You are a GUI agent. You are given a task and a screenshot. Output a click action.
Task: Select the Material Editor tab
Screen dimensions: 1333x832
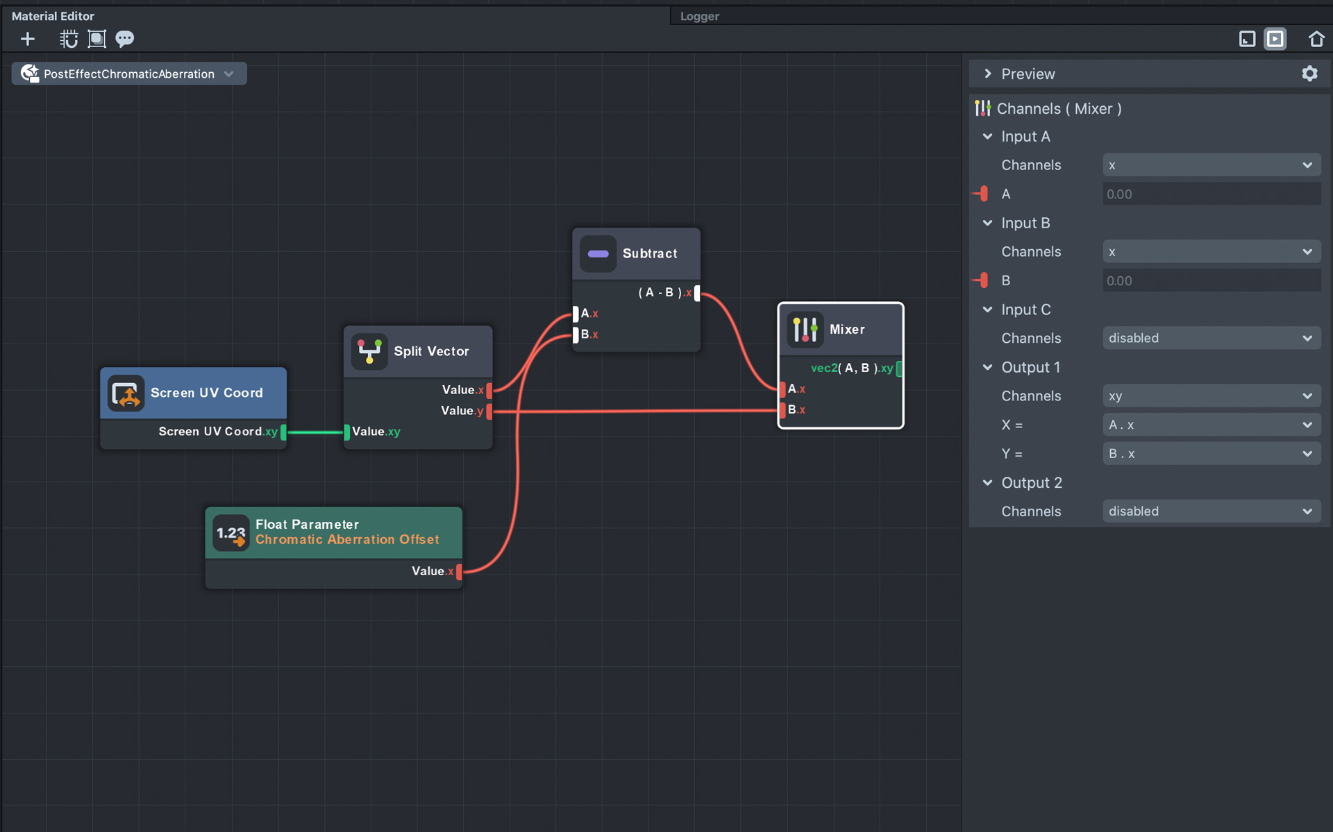pyautogui.click(x=53, y=16)
